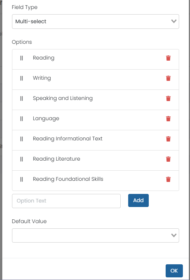Click the Reading Foundational Skills option label
The width and height of the screenshot is (190, 280).
68,179
